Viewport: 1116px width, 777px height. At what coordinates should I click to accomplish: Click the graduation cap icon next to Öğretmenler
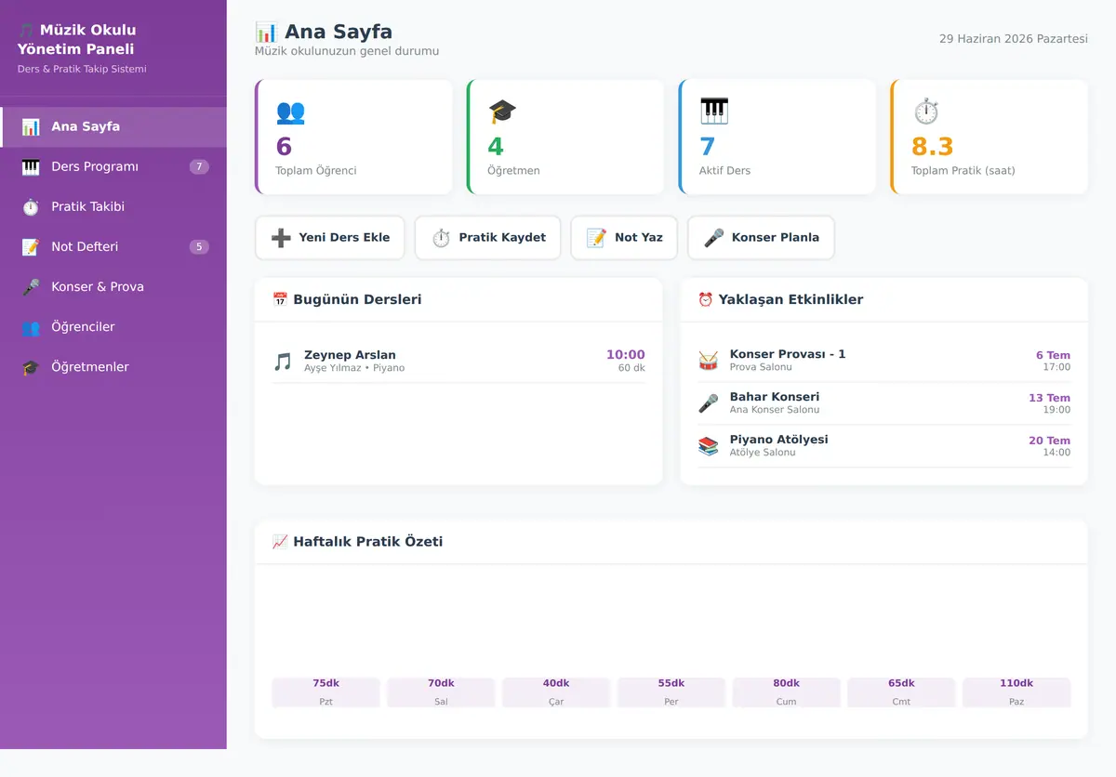click(31, 367)
